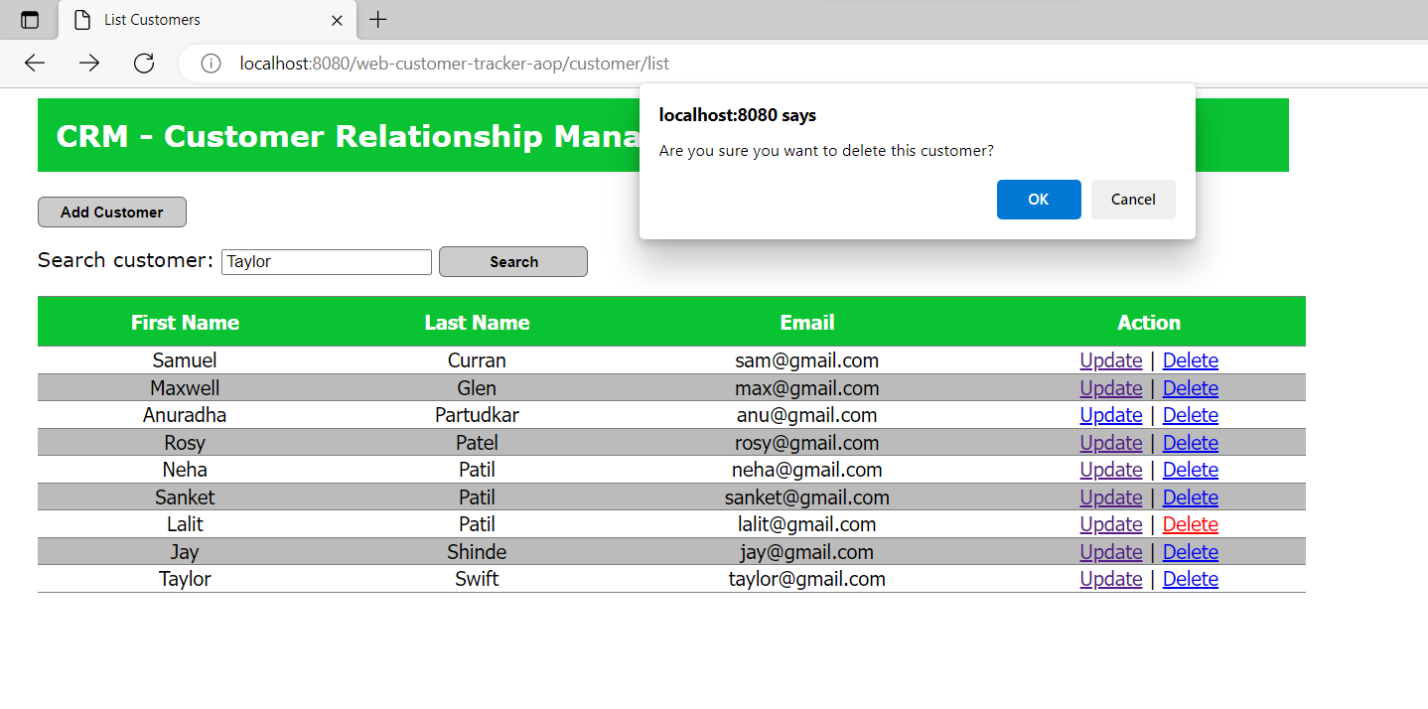1428x709 pixels.
Task: Click the browser forward arrow
Action: [x=89, y=64]
